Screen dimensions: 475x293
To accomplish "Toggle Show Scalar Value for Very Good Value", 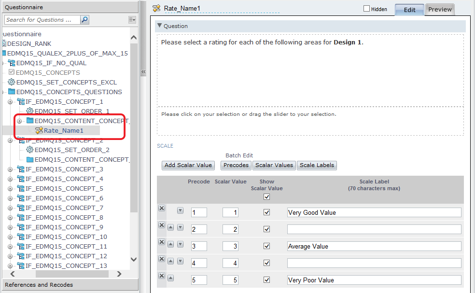I will (x=266, y=212).
